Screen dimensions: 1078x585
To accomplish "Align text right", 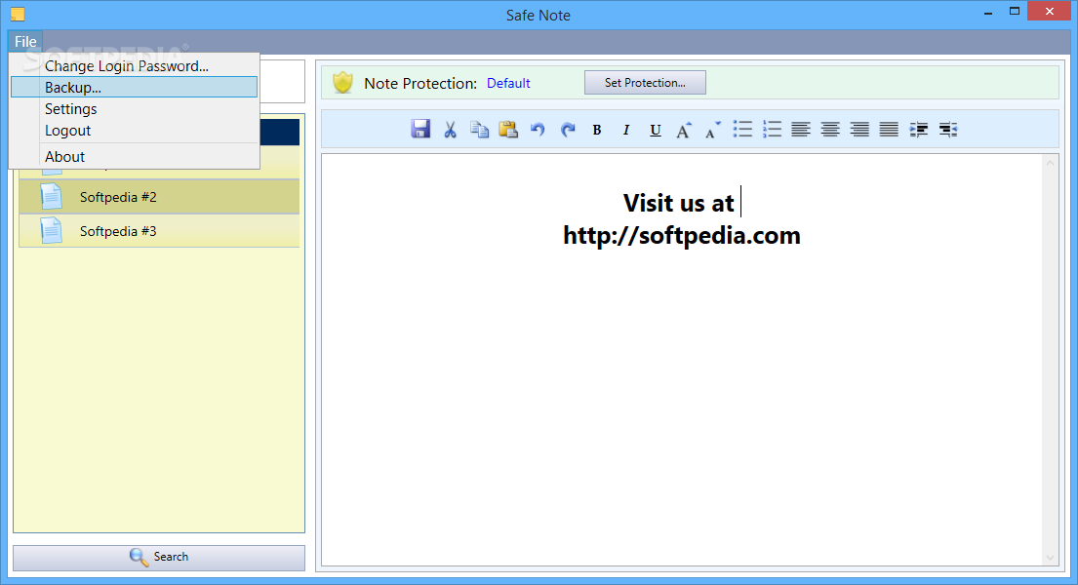I will coord(859,130).
